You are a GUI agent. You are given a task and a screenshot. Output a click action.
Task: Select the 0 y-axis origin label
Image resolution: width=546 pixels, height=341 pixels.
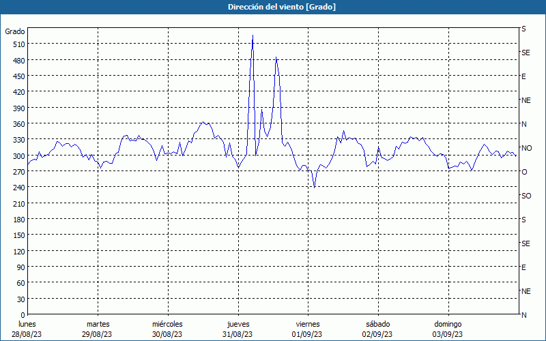(x=23, y=315)
